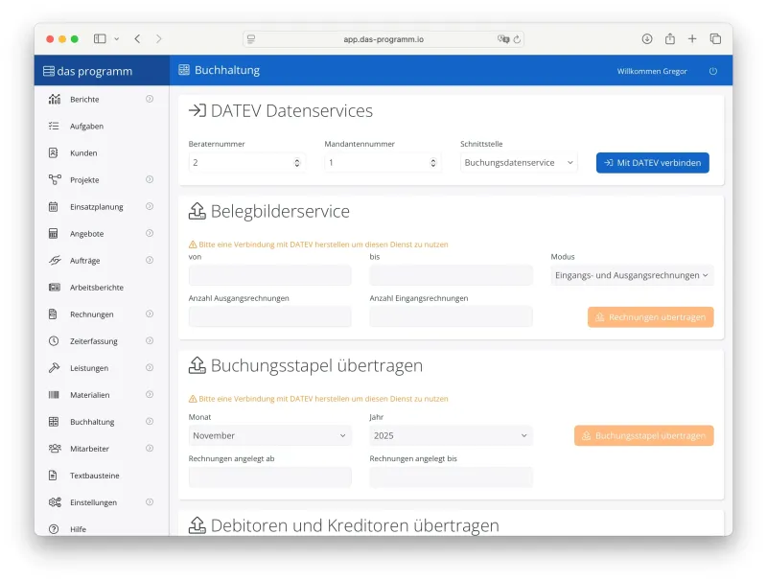Image resolution: width=767 pixels, height=581 pixels.
Task: Open the Jahr dropdown showing 2025
Action: coord(451,435)
